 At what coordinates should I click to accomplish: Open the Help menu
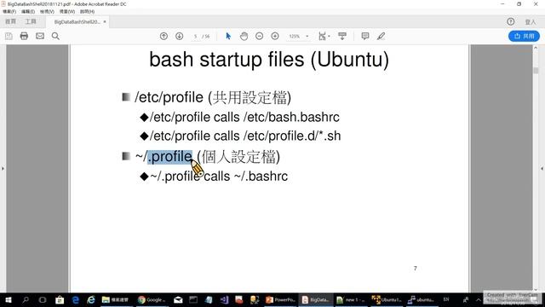pos(87,11)
